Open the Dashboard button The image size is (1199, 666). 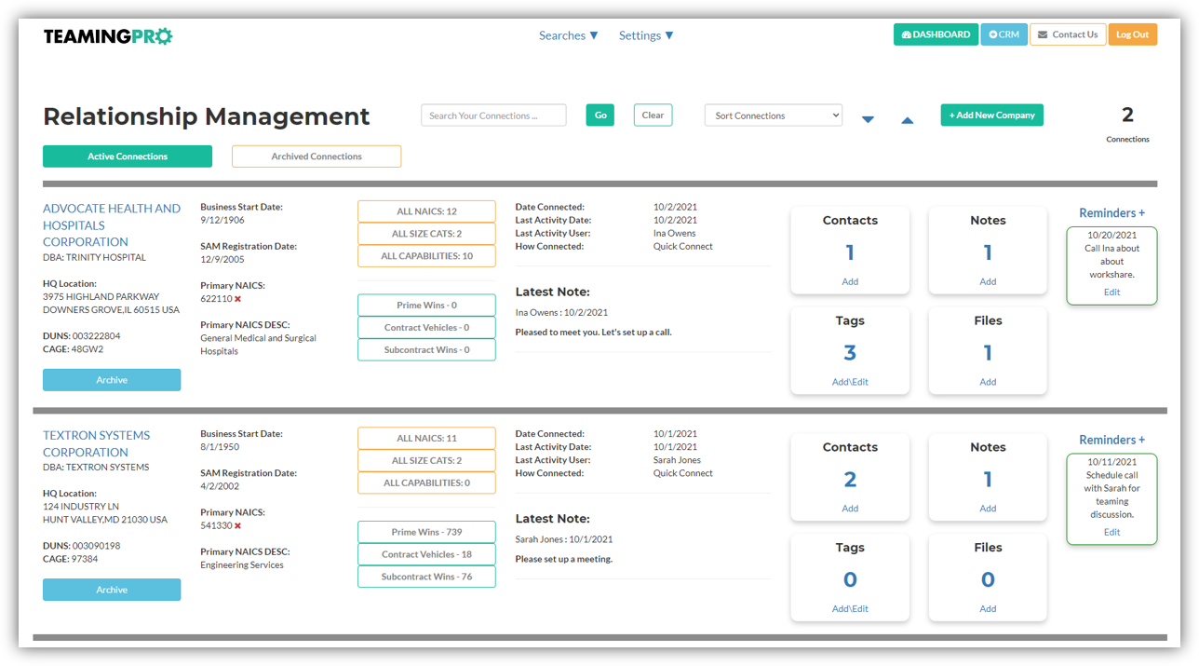pos(936,34)
